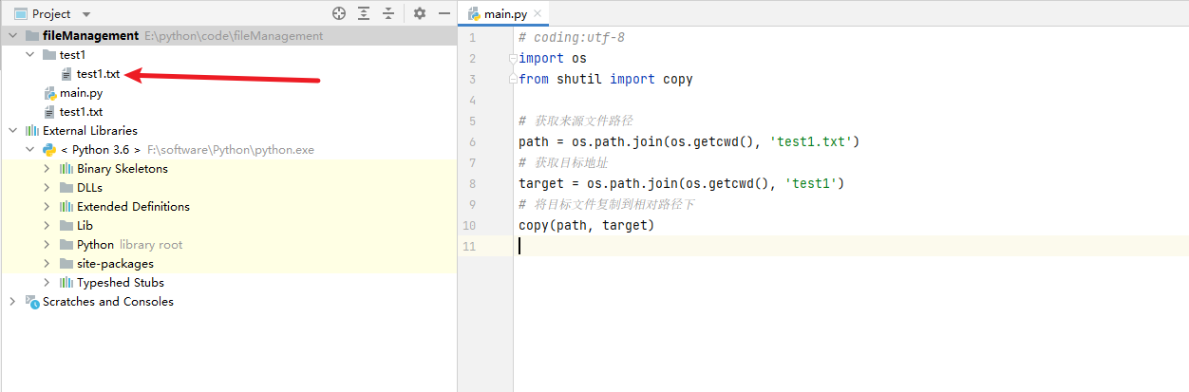This screenshot has height=392, width=1189.
Task: Click the site-packages folder icon
Action: (66, 263)
